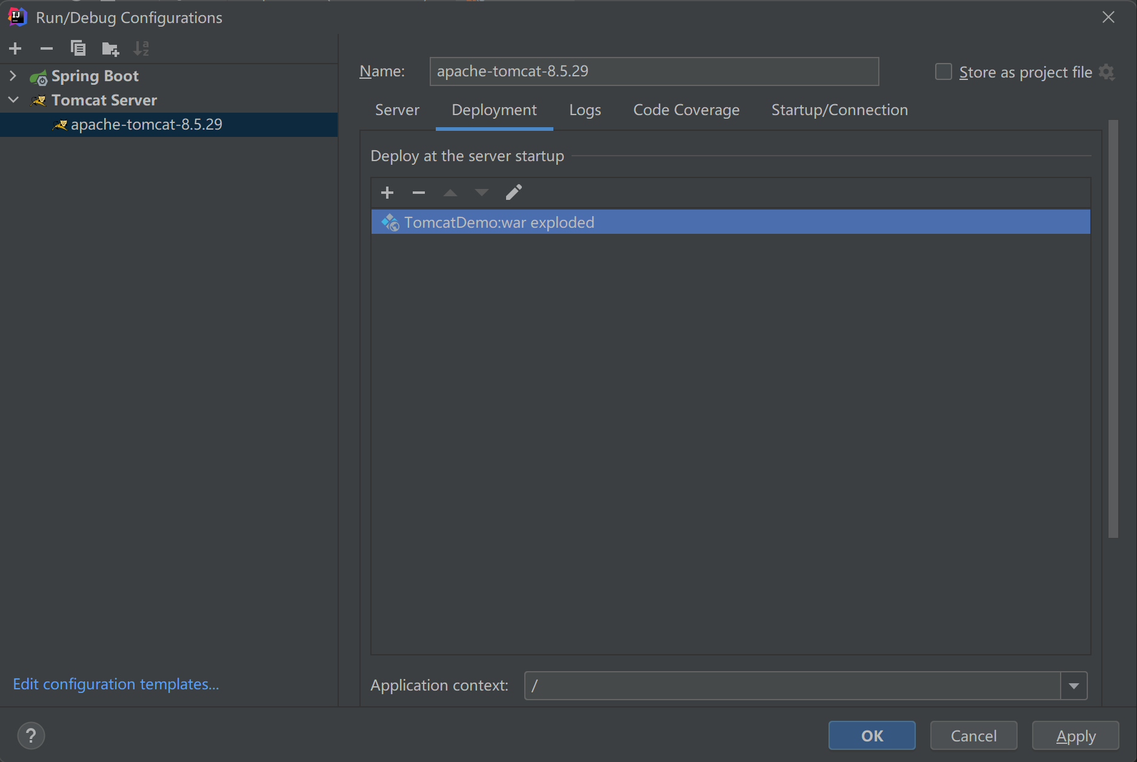Image resolution: width=1137 pixels, height=762 pixels.
Task: Open the Logs tab
Action: (585, 110)
